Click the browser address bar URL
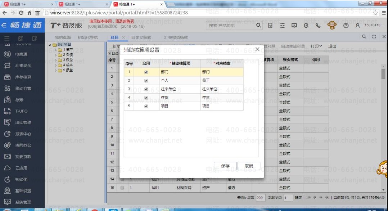388x211 pixels. coord(119,13)
